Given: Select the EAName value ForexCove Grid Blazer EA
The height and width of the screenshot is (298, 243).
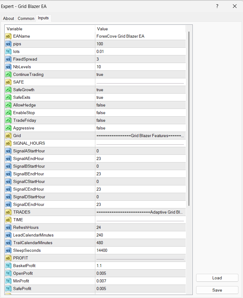Looking at the screenshot, I should click(120, 36).
